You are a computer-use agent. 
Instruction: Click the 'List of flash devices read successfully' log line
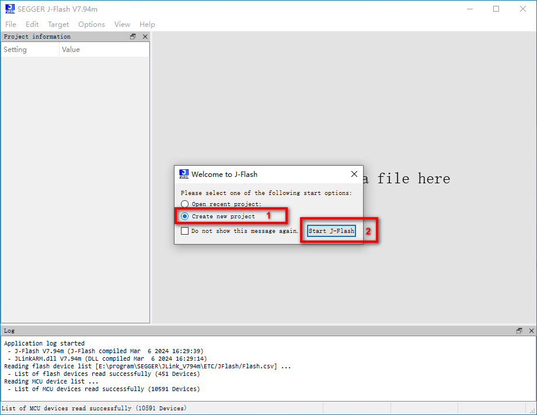click(x=104, y=374)
